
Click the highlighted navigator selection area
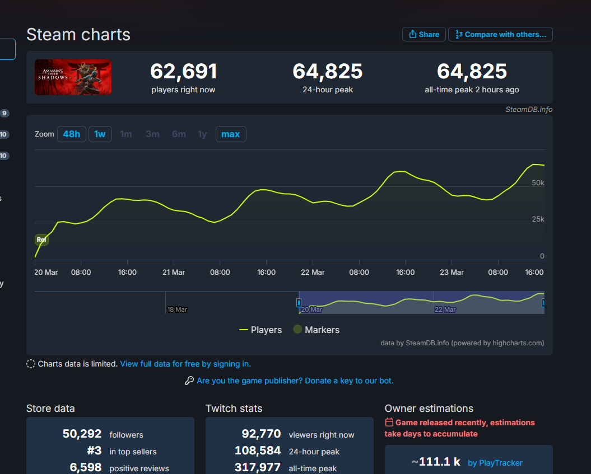421,302
